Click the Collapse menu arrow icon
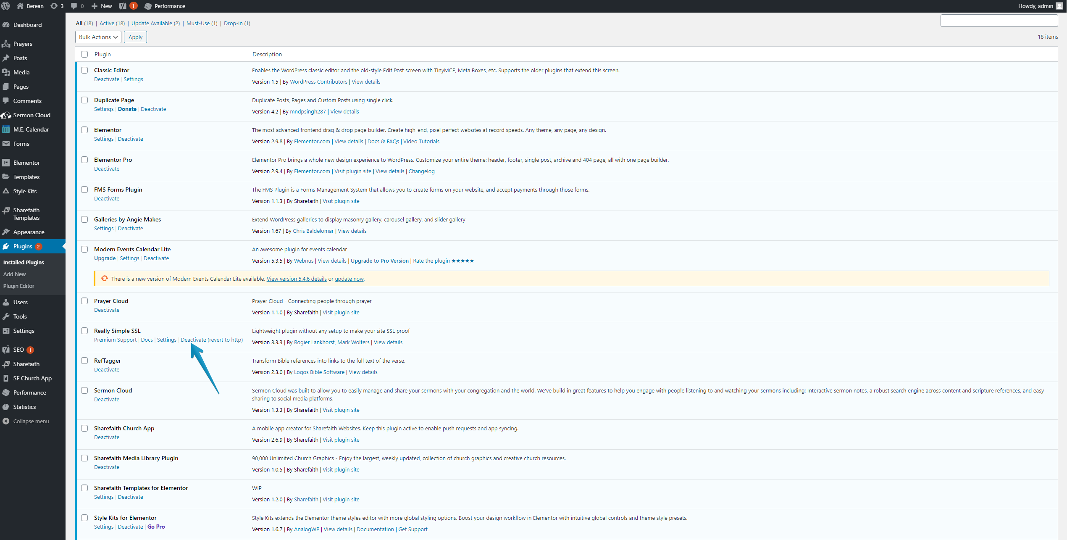The height and width of the screenshot is (540, 1067). pyautogui.click(x=6, y=421)
